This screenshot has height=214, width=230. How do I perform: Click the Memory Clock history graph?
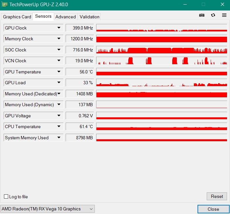[162, 39]
